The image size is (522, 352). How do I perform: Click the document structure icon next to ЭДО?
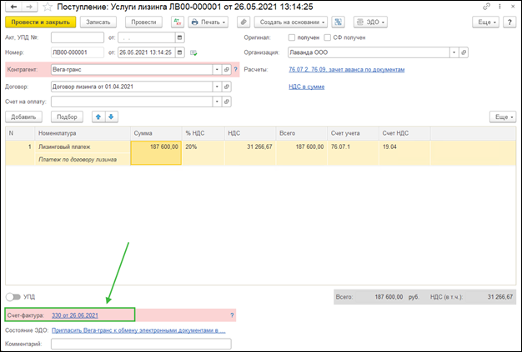coord(339,22)
